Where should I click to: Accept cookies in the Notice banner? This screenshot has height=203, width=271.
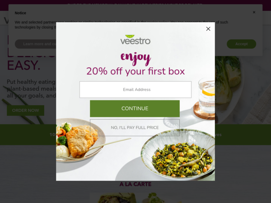point(241,44)
